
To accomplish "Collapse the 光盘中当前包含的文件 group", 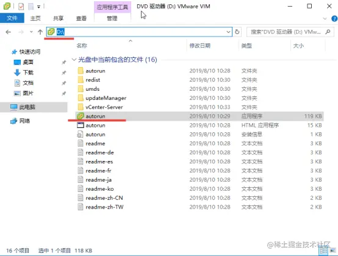I will pyautogui.click(x=74, y=59).
